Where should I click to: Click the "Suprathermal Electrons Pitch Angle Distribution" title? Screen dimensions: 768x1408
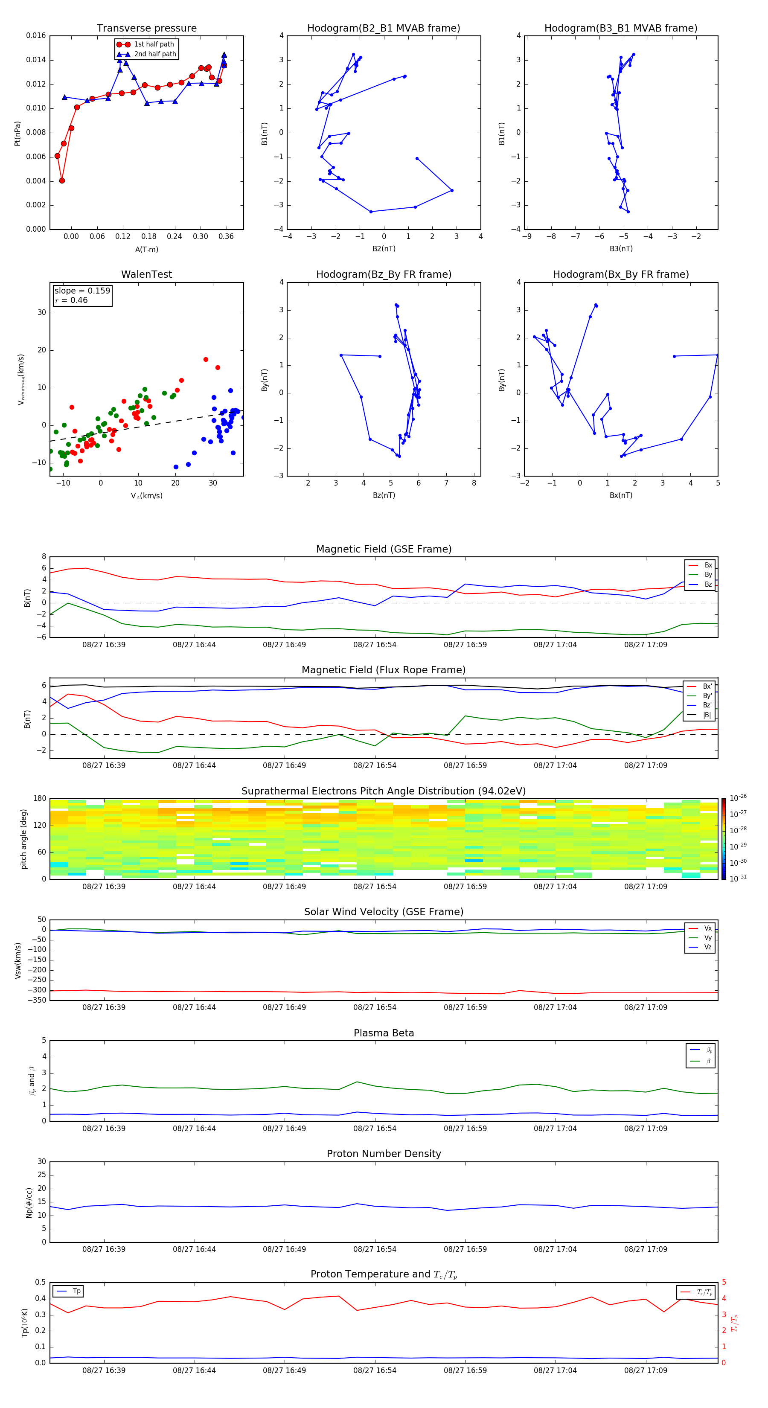pyautogui.click(x=384, y=791)
